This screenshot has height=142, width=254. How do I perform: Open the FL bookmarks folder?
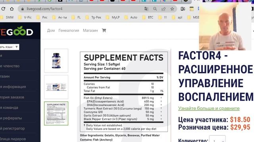pos(76,17)
